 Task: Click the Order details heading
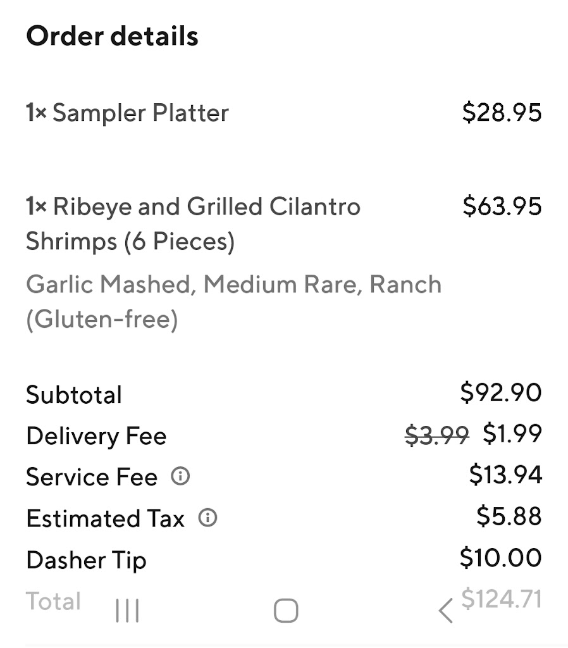[112, 36]
